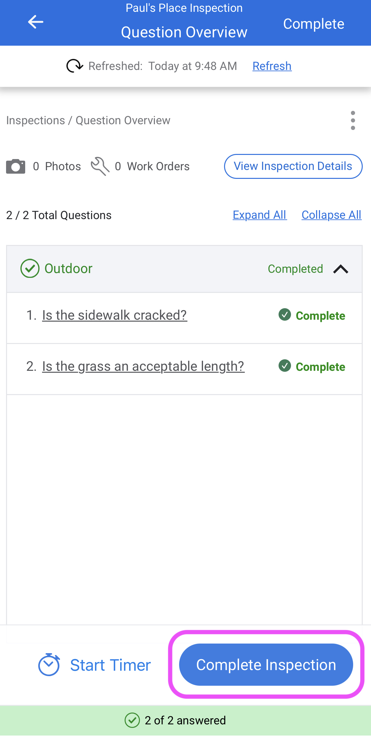Screen dimensions: 371x748
Task: Tap the back arrow icon
Action: click(x=35, y=22)
